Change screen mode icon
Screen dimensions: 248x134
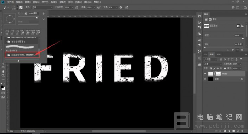[x=3, y=97]
